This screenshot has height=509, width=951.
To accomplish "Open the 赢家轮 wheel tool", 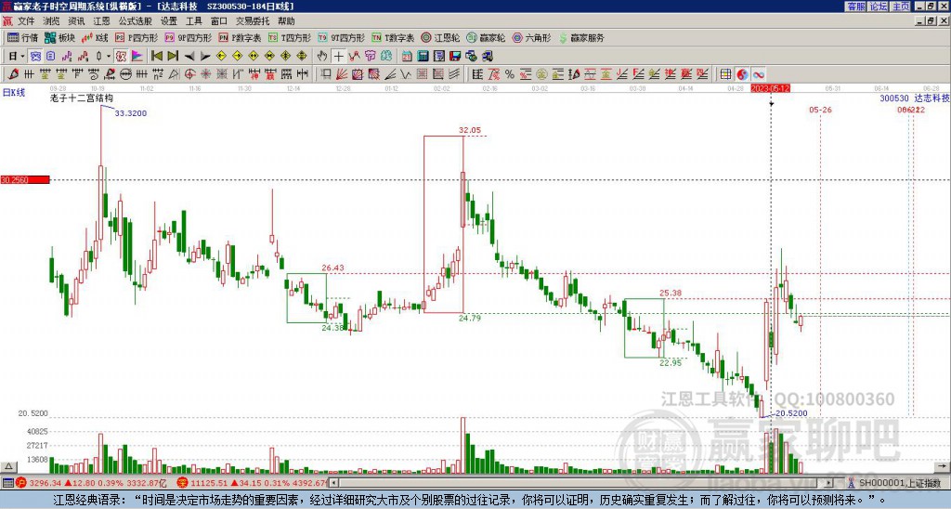I will pos(485,37).
